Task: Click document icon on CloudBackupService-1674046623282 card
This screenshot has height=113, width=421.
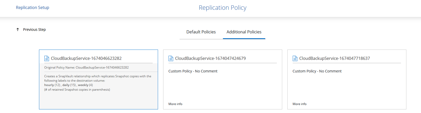Action: (47, 59)
